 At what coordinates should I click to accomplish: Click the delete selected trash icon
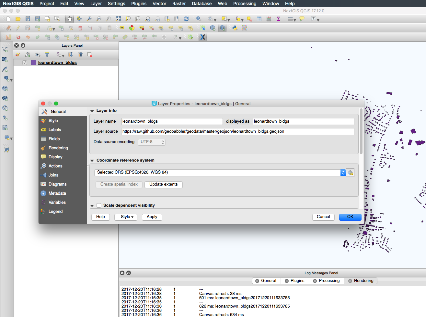click(x=80, y=28)
